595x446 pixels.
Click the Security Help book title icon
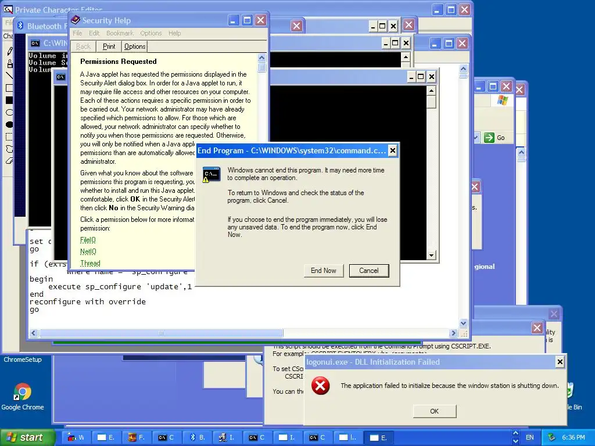(76, 20)
